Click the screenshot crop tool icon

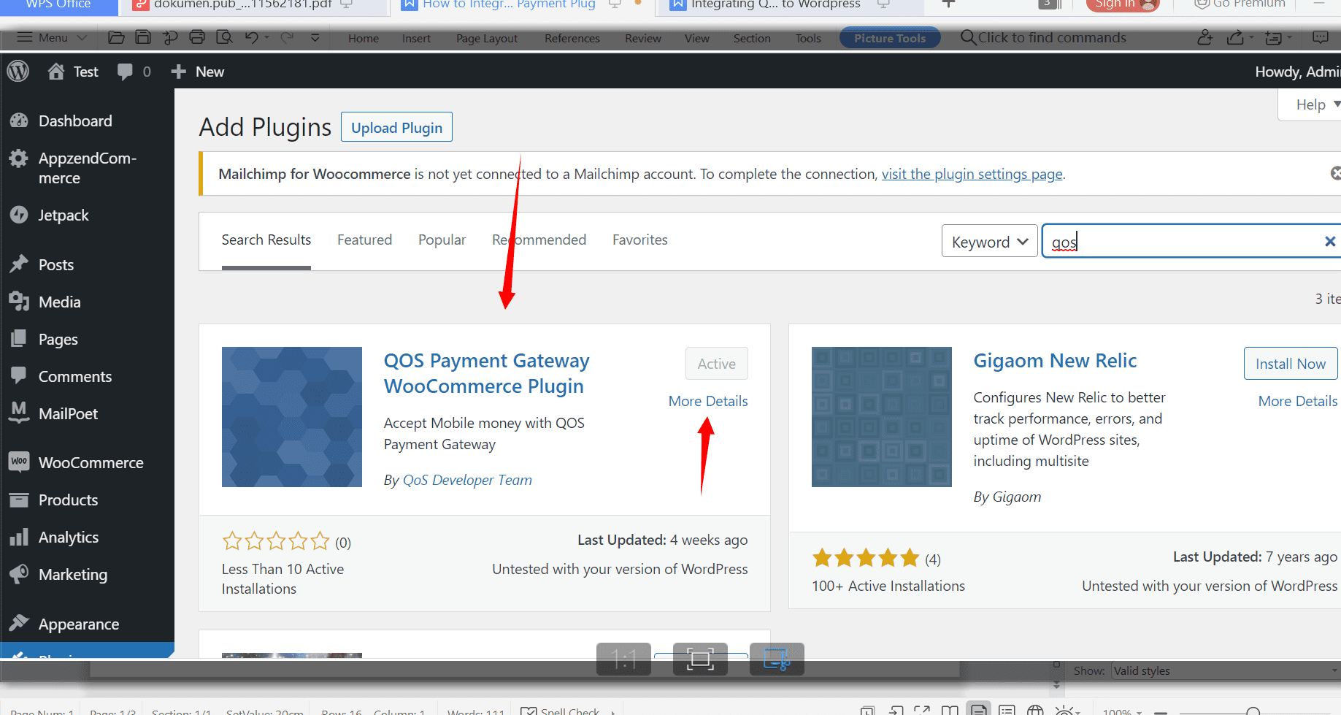pyautogui.click(x=777, y=659)
